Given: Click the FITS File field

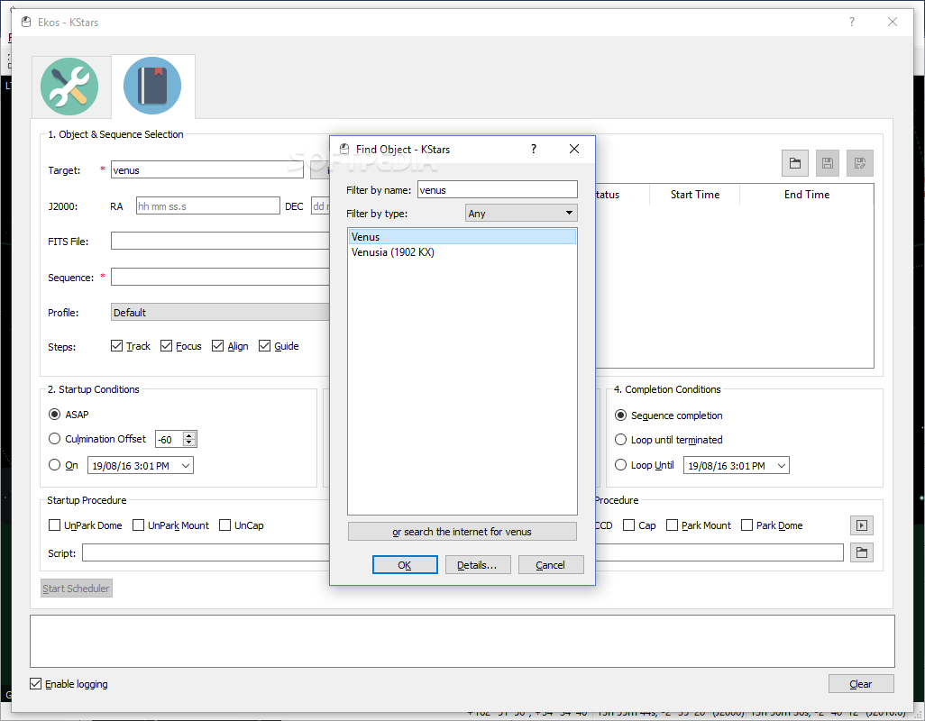Looking at the screenshot, I should (x=220, y=241).
